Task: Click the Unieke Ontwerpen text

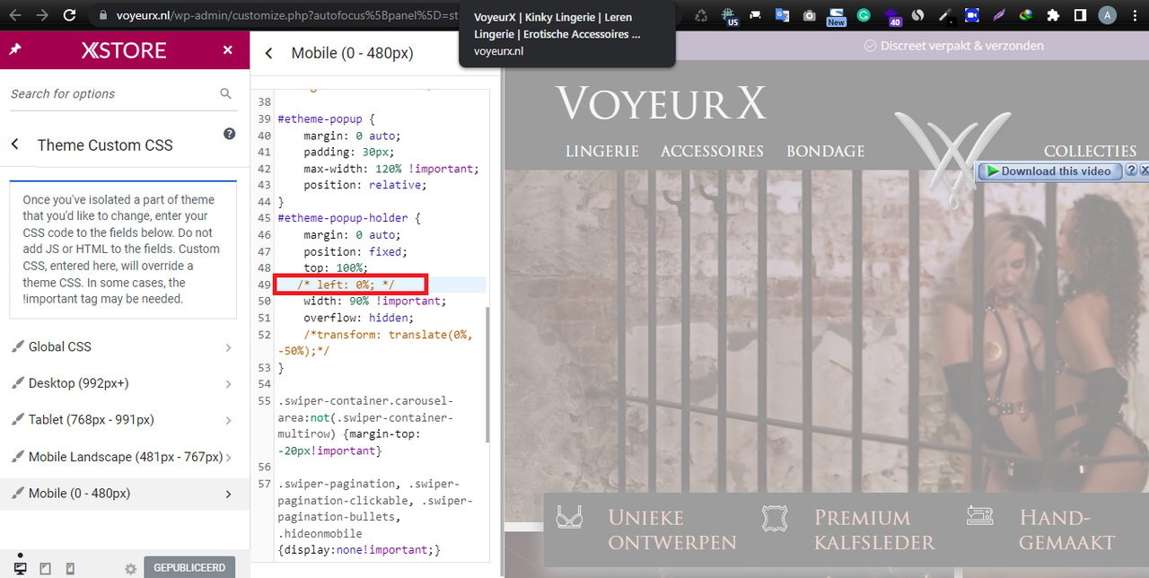Action: click(x=671, y=530)
